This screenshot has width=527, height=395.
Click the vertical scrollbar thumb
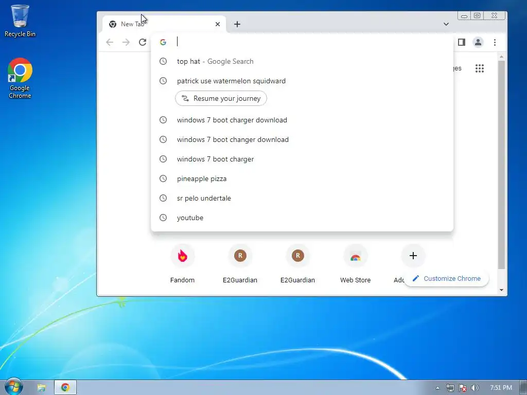click(501, 165)
